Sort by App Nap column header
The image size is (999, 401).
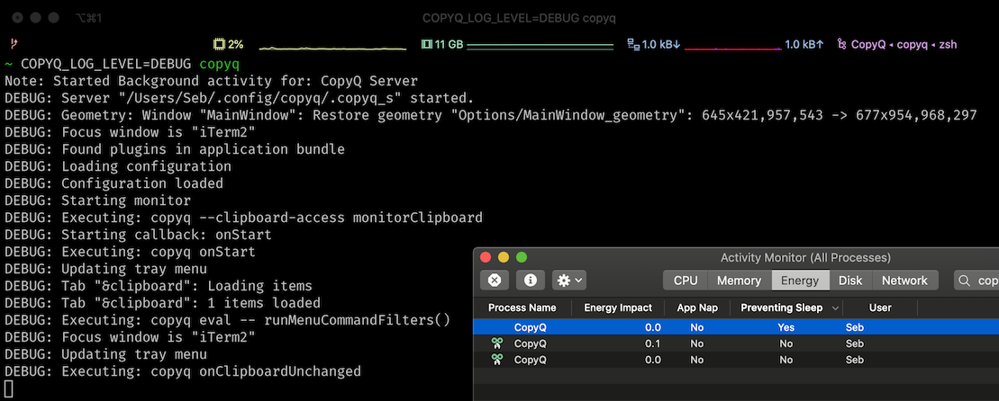click(697, 307)
